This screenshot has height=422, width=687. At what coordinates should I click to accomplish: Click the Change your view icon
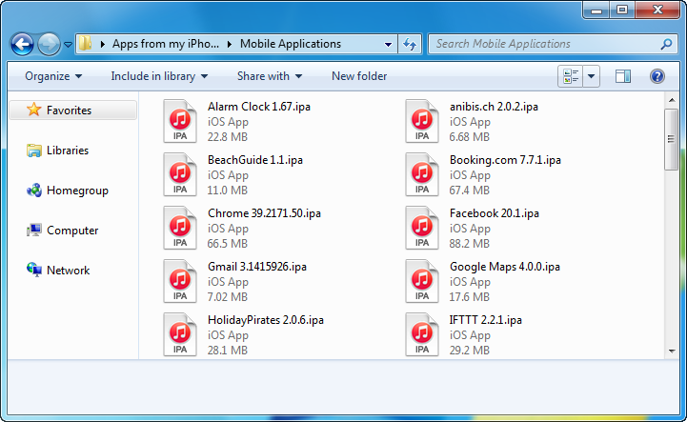pyautogui.click(x=571, y=76)
